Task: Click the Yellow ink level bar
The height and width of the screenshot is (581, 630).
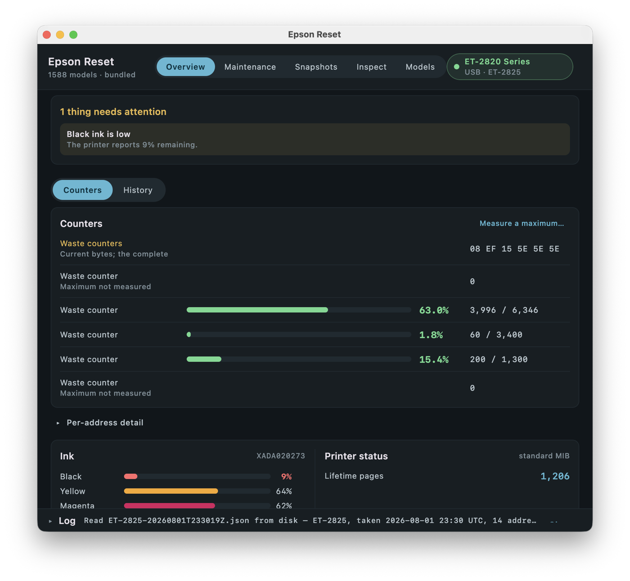Action: point(197,492)
